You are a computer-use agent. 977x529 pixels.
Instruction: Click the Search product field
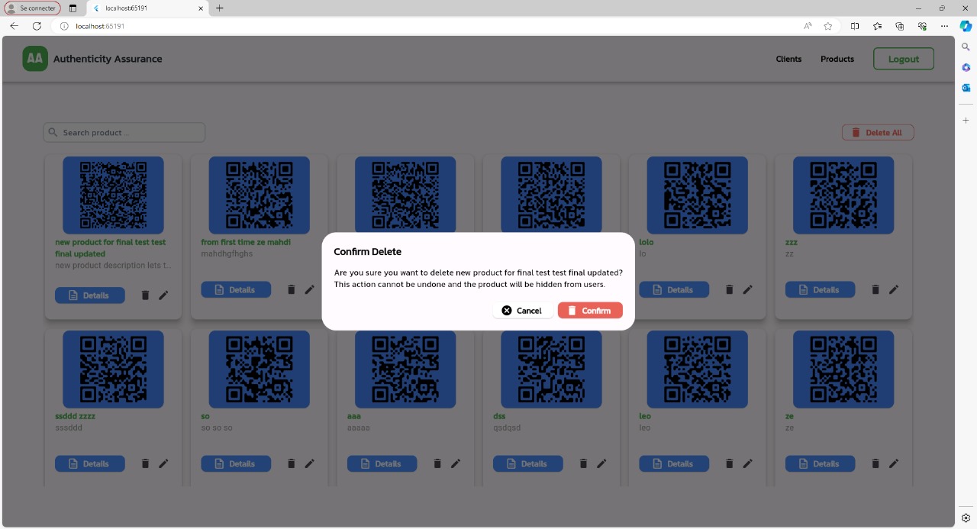(x=124, y=132)
